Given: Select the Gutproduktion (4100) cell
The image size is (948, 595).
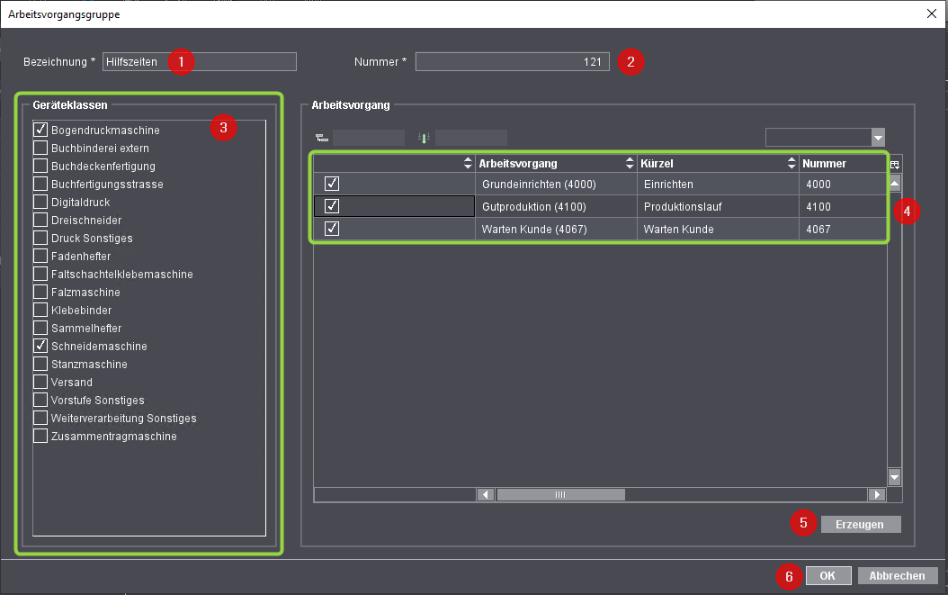Looking at the screenshot, I should pos(556,206).
